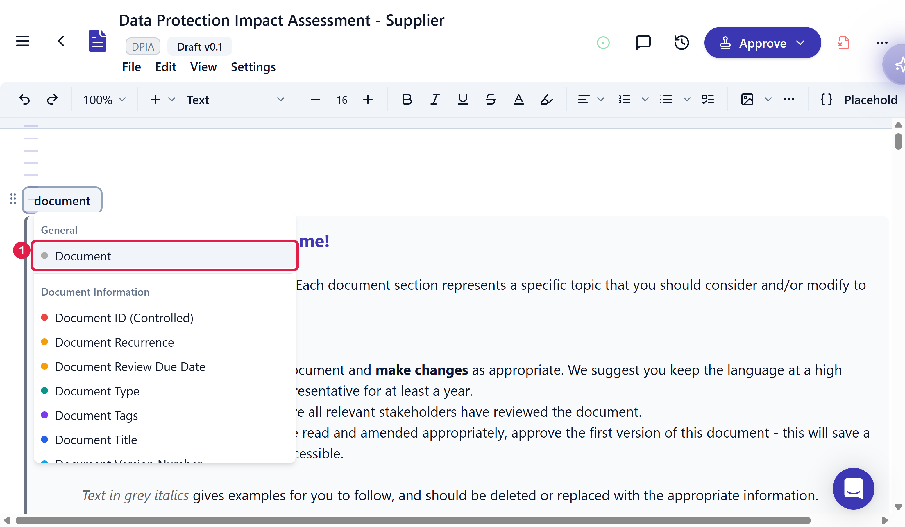Open the Text style dropdown
The width and height of the screenshot is (905, 527).
235,99
